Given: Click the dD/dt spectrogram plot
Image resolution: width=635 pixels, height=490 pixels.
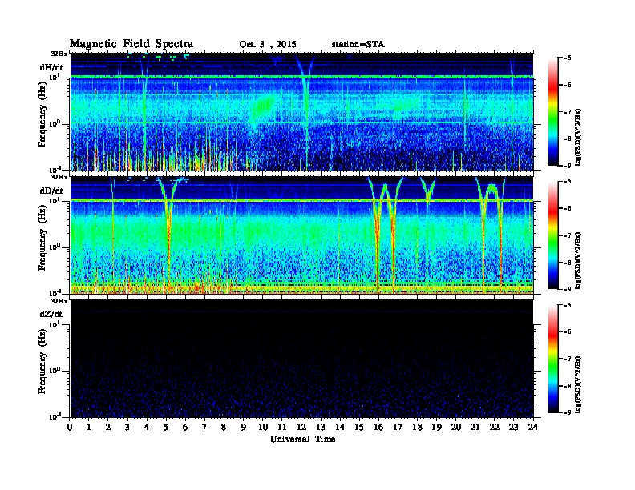Looking at the screenshot, I should coord(301,235).
